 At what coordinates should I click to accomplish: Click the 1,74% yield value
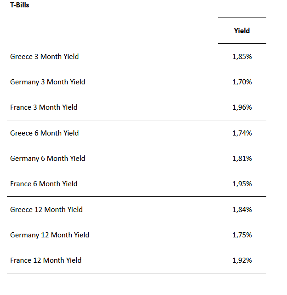click(x=242, y=133)
